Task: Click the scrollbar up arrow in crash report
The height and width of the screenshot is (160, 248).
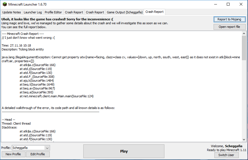Action: 244,33
